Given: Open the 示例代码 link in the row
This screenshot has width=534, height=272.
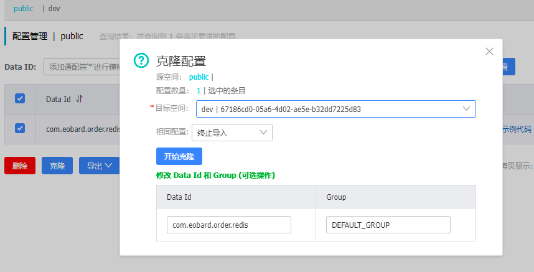Looking at the screenshot, I should coord(517,129).
